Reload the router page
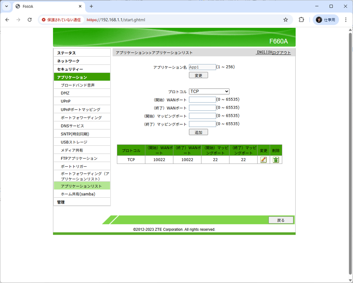Viewport: 353px width, 283px height. pos(29,20)
